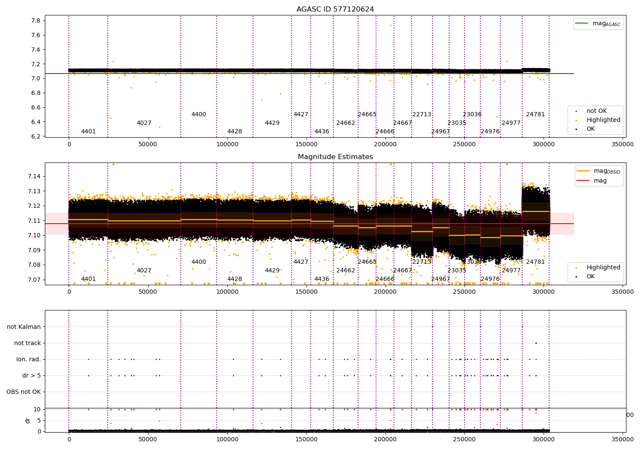The width and height of the screenshot is (641, 449).
Task: Click OBSID label 4428 in top plot
Action: point(235,132)
